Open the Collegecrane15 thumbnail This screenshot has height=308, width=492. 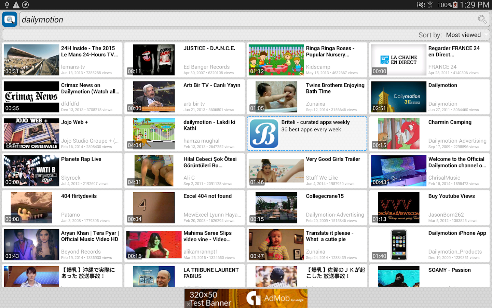pos(276,208)
